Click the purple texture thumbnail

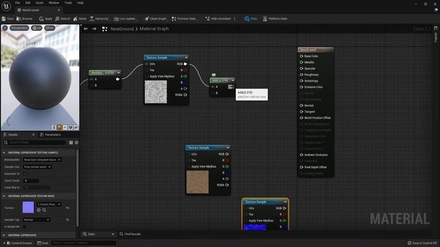[28, 207]
